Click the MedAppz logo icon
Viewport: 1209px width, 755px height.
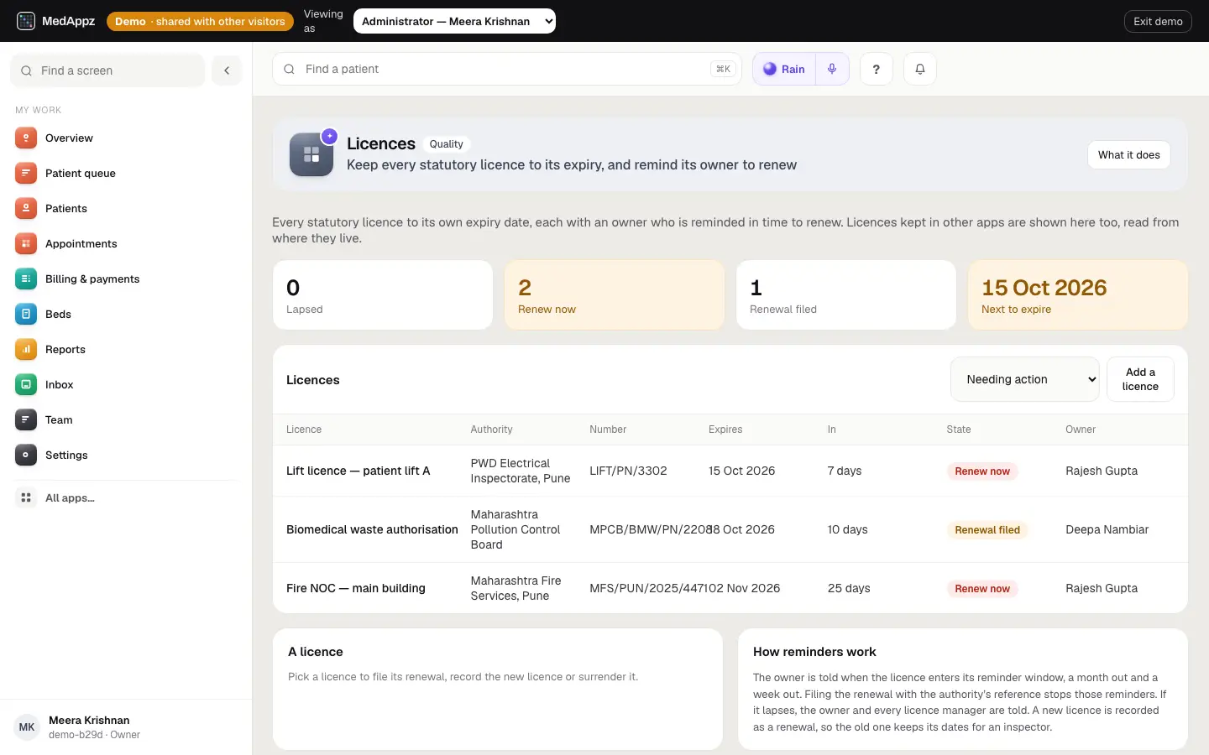26,21
